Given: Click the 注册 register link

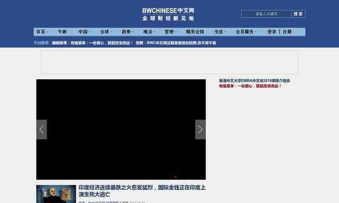Looking at the screenshot, I should [287, 32].
